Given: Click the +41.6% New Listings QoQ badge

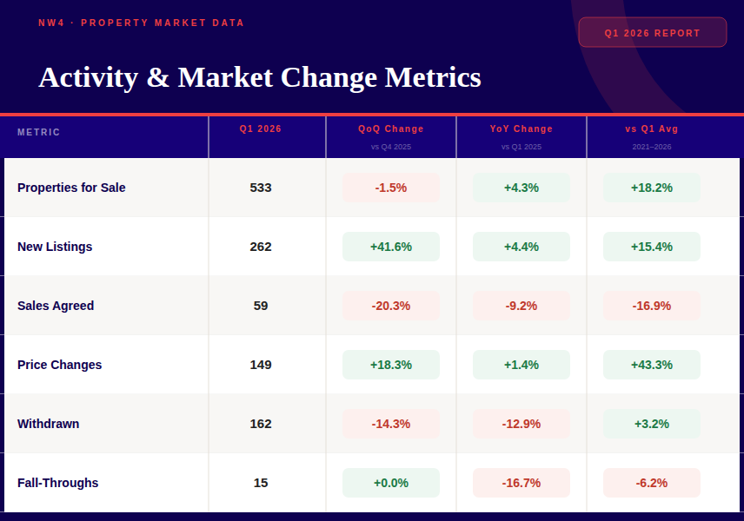Looking at the screenshot, I should [x=391, y=247].
